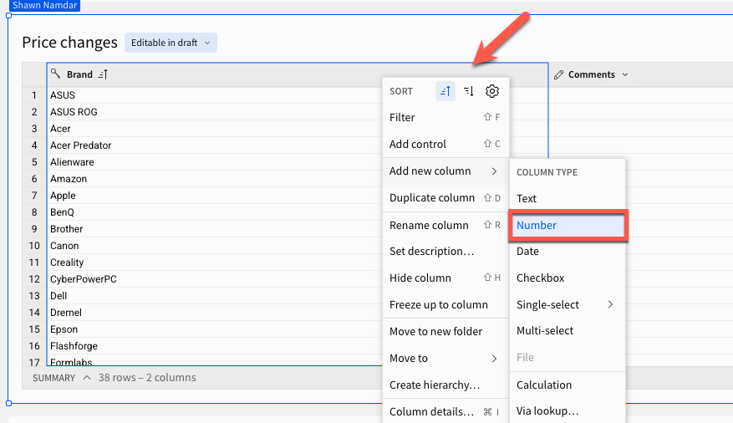Select Number column type
The image size is (733, 423).
[x=568, y=225]
